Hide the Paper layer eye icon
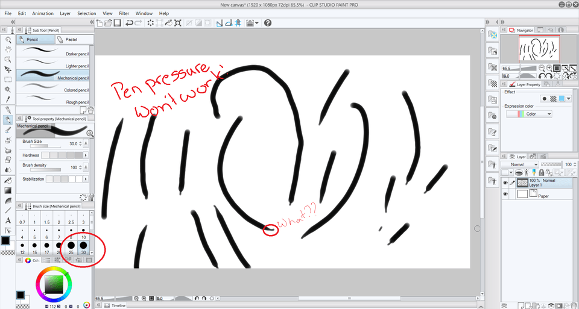The width and height of the screenshot is (579, 309). [x=505, y=194]
